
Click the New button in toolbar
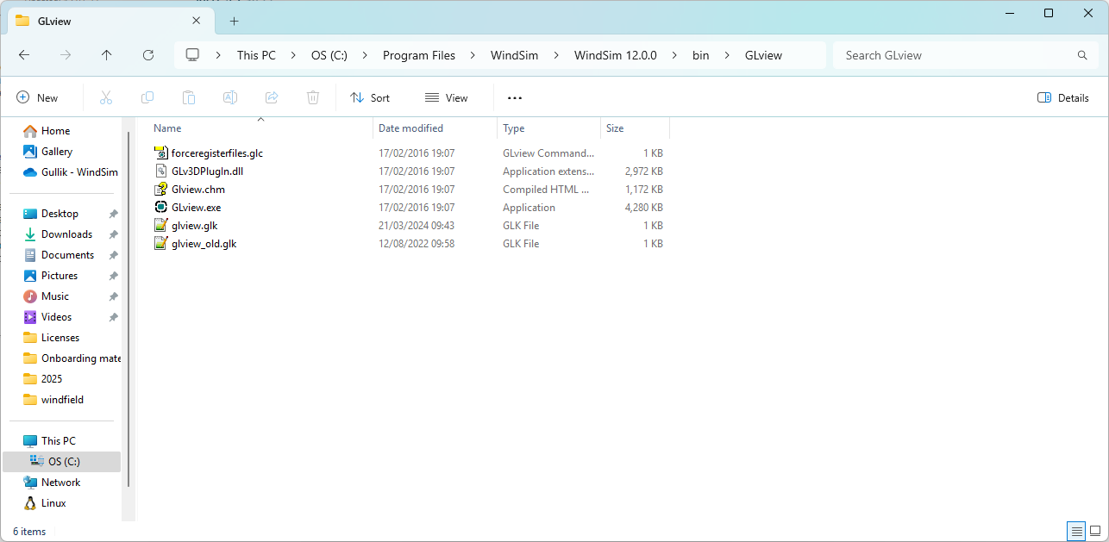click(37, 98)
